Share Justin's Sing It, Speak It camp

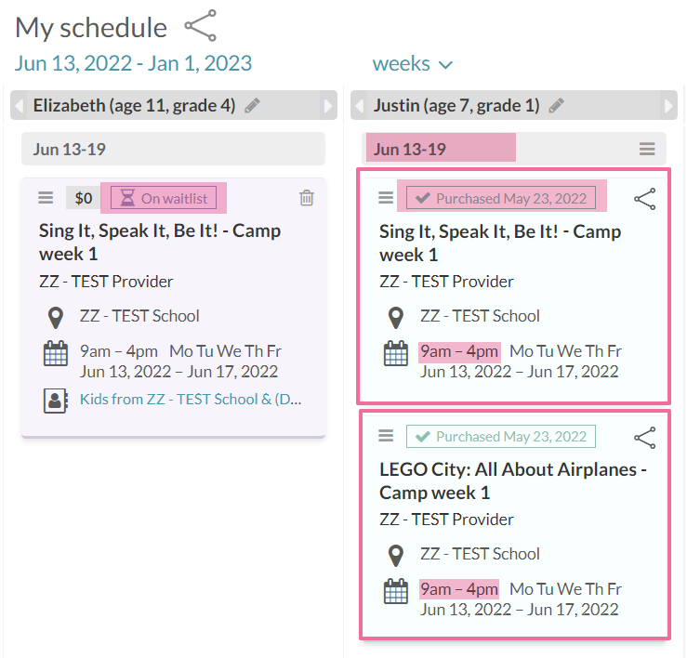(x=644, y=199)
